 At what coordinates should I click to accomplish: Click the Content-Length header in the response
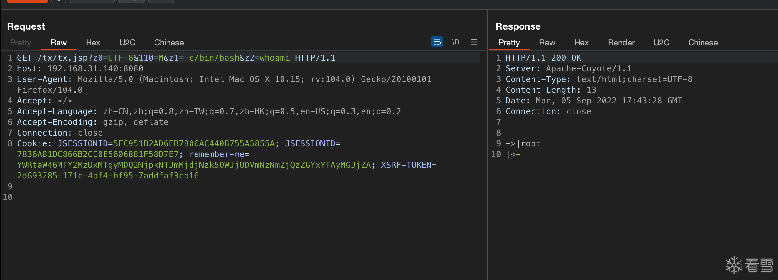550,90
